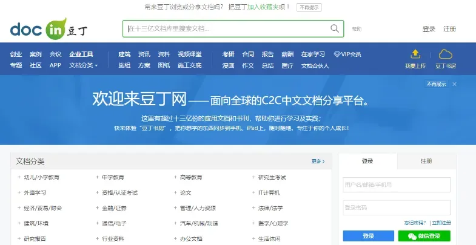476x245 pixels.
Task: Click the VIP会员 diamond icon
Action: [x=337, y=54]
